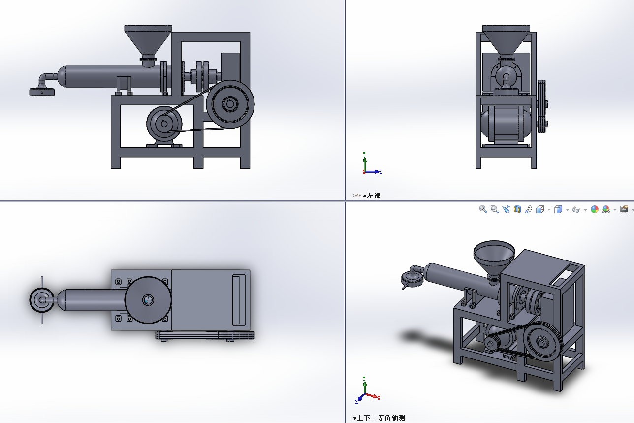
Task: Click the *上下二等角轴测 view label
Action: [x=379, y=418]
